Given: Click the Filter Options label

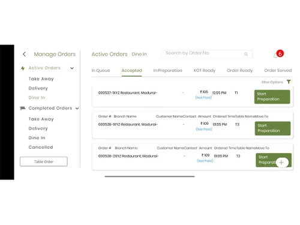Looking at the screenshot, I should point(272,82).
